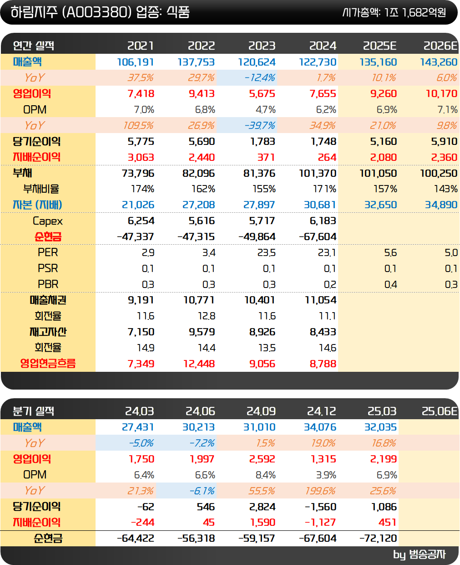460x565 pixels.
Task: Select revenue cell '120,624'
Action: [x=257, y=62]
